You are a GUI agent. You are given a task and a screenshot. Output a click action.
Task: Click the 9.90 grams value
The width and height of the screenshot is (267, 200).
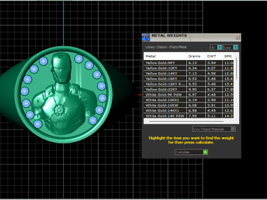192,89
